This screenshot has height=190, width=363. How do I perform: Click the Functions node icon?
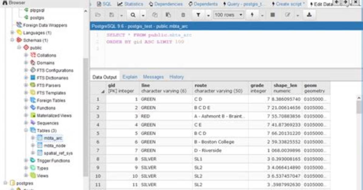(33, 108)
